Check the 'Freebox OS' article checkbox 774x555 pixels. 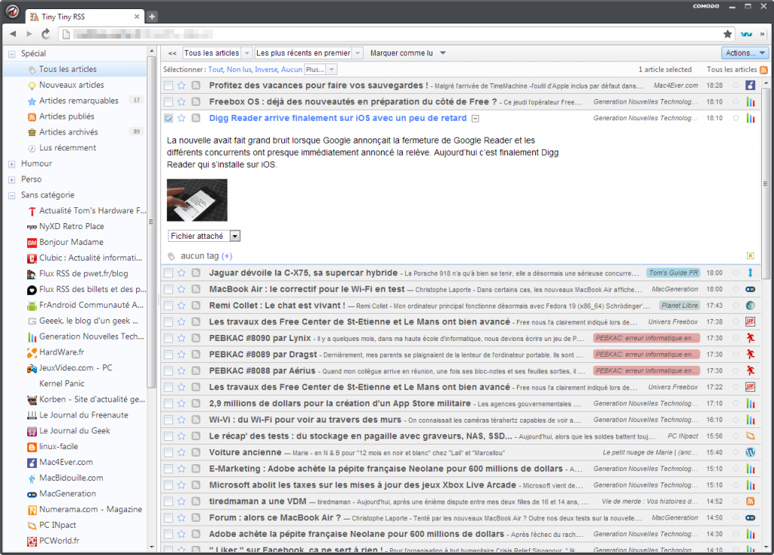[169, 102]
